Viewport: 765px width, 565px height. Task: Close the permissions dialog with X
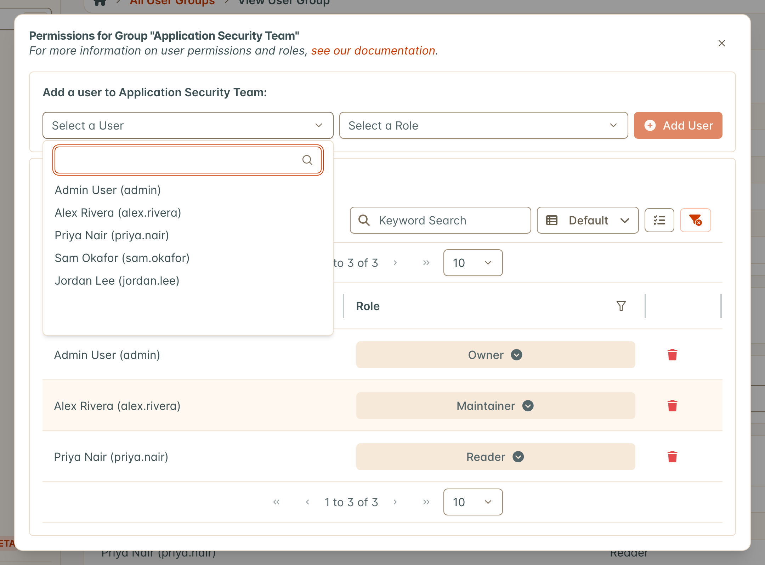coord(721,43)
